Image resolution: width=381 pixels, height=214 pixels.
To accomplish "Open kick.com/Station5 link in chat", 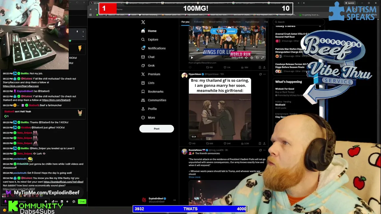I will coord(56,100).
